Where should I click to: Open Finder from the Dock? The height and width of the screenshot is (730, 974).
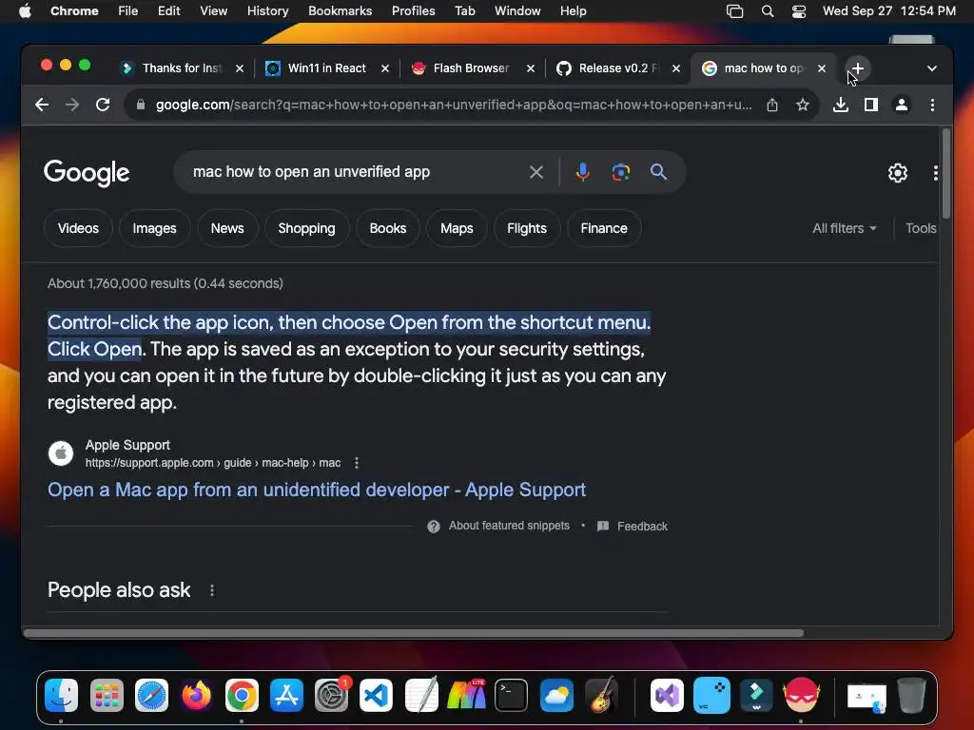point(62,695)
